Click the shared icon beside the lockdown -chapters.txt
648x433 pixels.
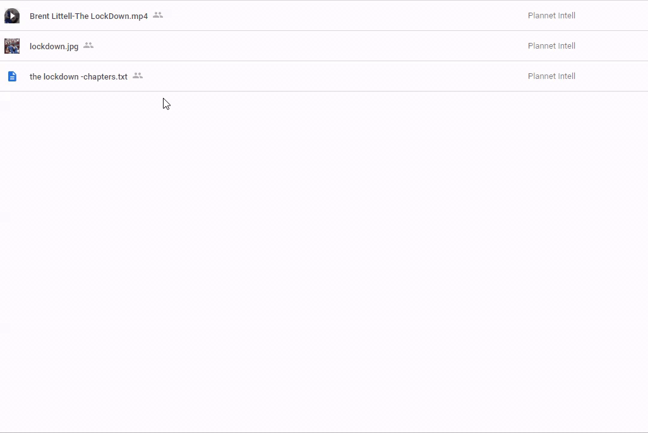click(x=138, y=76)
